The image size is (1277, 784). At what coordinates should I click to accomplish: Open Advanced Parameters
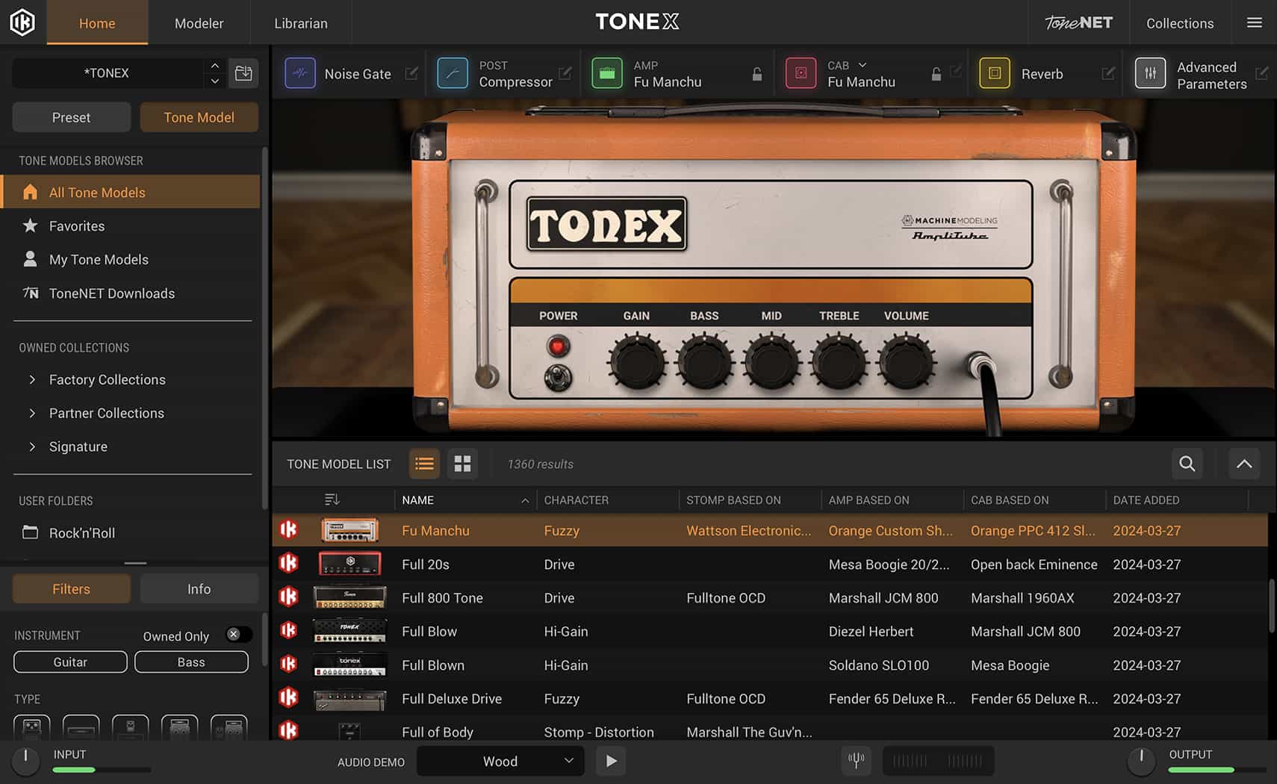coord(1151,72)
